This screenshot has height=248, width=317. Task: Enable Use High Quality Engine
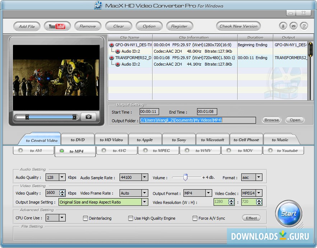pos(130,218)
